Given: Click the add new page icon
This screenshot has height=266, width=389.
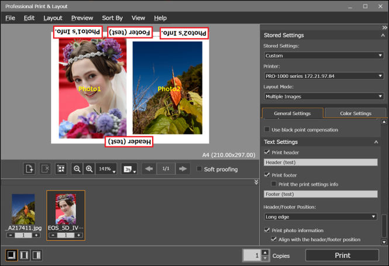Looking at the screenshot, I should click(x=29, y=169).
